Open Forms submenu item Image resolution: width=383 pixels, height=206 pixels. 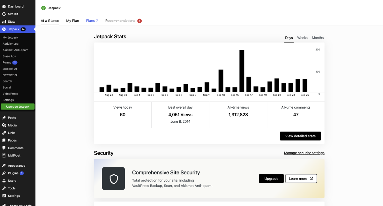(7, 63)
